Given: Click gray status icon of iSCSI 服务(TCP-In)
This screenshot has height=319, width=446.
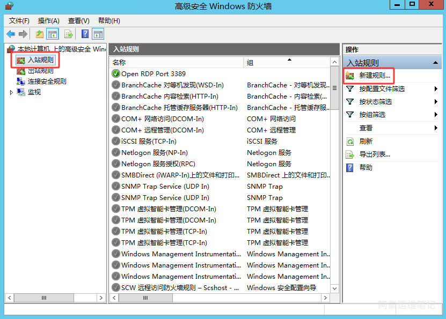Looking at the screenshot, I should point(116,141).
